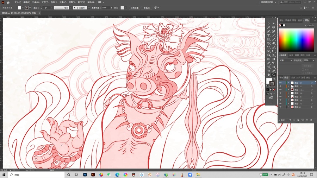The width and height of the screenshot is (317, 178).
Task: Click trash icon to delete selected layer
Action: click(x=311, y=120)
